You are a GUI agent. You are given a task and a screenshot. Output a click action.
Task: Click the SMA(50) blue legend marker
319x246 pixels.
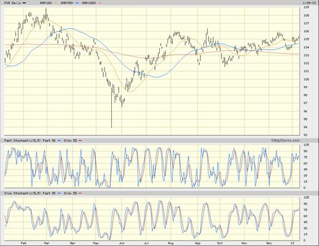[77, 3]
